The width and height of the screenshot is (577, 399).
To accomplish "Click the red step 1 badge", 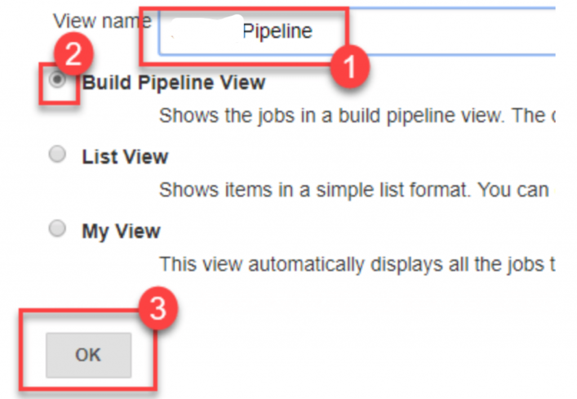I will click(x=349, y=68).
